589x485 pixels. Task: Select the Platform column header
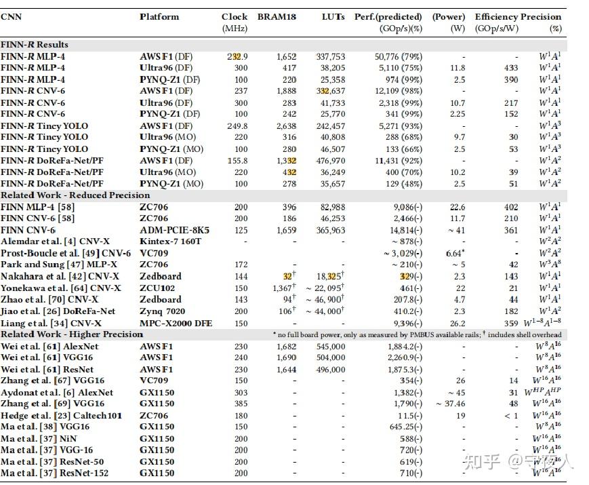pos(159,17)
